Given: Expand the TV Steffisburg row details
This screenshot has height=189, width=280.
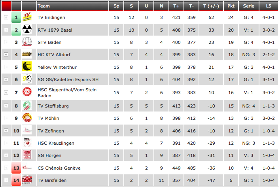Looking at the screenshot, I should [6, 106].
